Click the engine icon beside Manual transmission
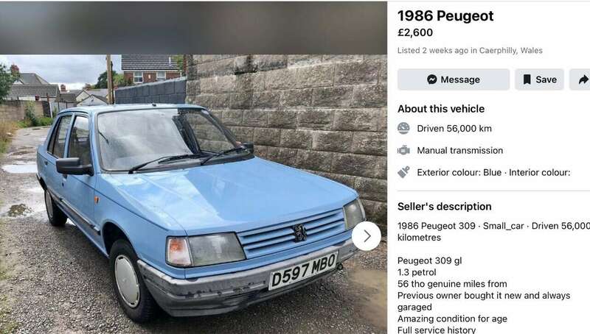This screenshot has height=334, width=590. [x=403, y=151]
